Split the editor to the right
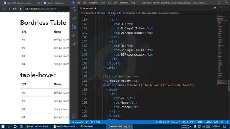This screenshot has width=230, height=129. click(221, 8)
